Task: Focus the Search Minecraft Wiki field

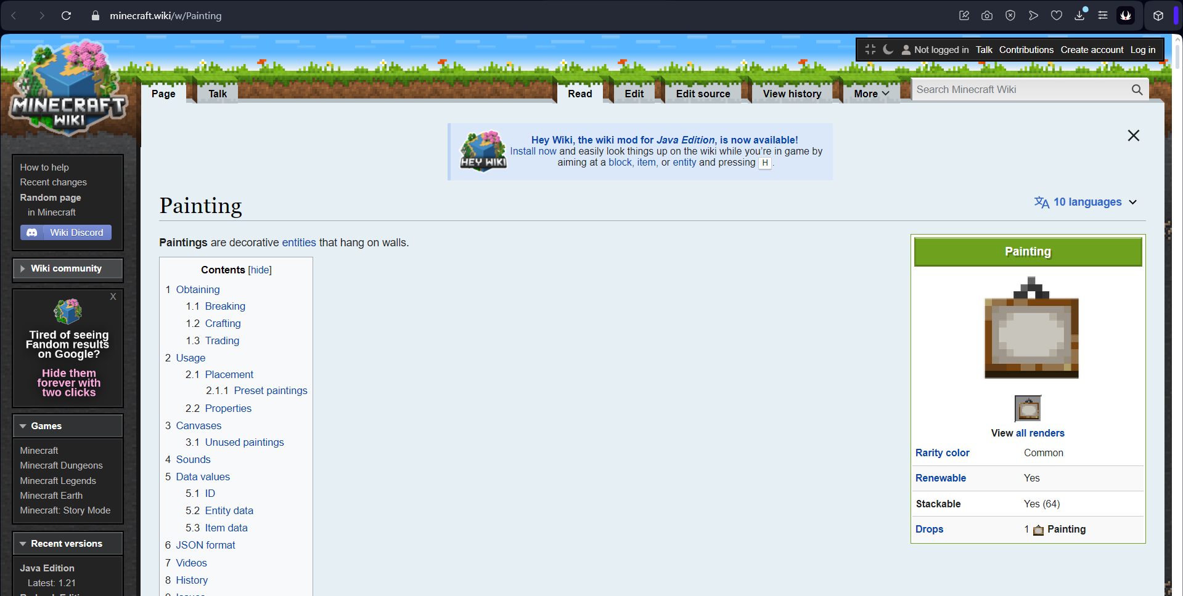Action: [x=1020, y=90]
